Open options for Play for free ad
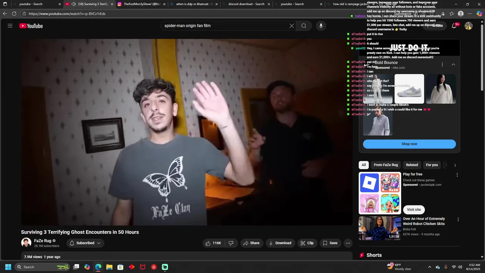 point(457,175)
